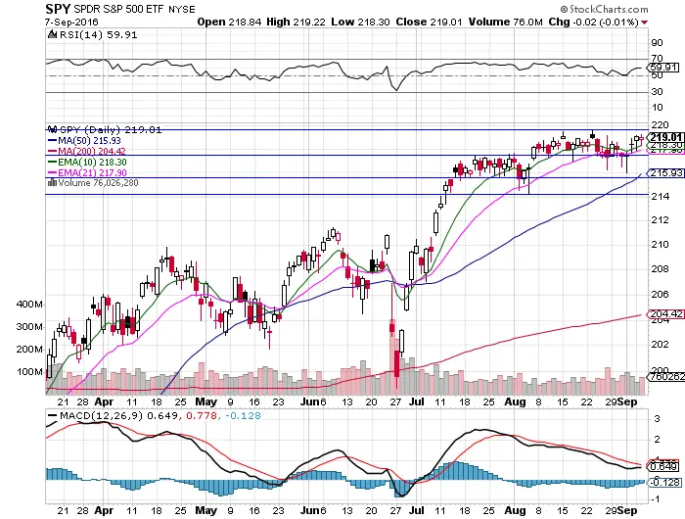685x519 pixels.
Task: Click the 59.91 RSI tag on right axis
Action: point(663,68)
